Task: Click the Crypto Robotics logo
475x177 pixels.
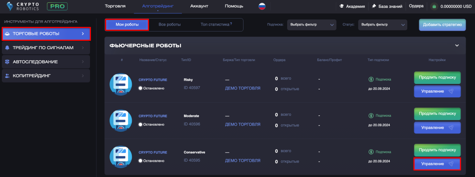Action: point(23,6)
